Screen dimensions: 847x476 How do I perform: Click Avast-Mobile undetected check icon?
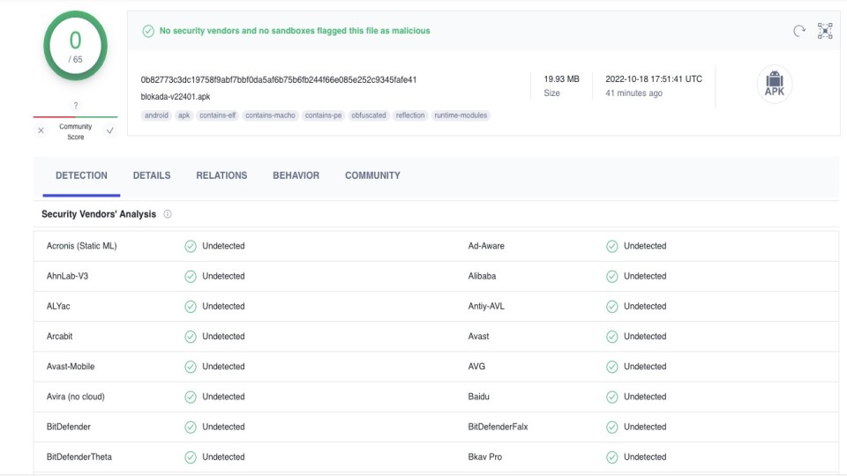pos(191,367)
